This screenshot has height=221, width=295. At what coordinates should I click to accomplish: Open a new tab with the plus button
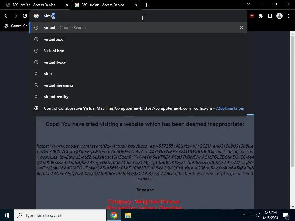click(x=147, y=5)
